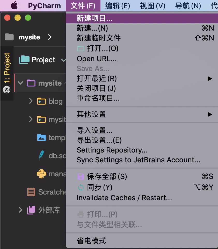Open the PyCharm application menu
218x249 pixels.
[x=44, y=6]
